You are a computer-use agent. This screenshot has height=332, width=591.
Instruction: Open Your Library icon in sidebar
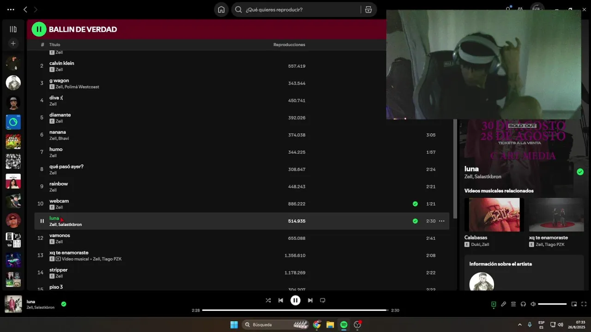[x=13, y=29]
